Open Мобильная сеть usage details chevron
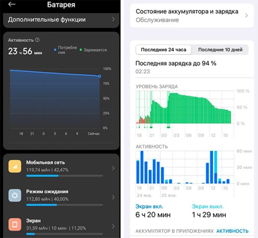Screen dimensions: 258x238 113,168
